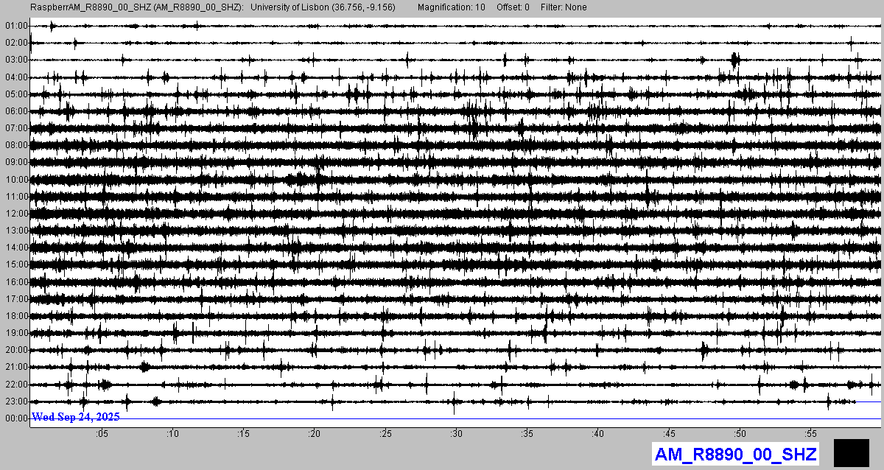This screenshot has width=884, height=470.
Task: Click the :45 minute axis tick label
Action: click(x=669, y=434)
